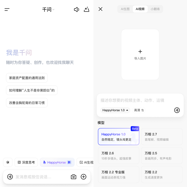187x187 pixels.
Task: Tap 导入图片 to import an image
Action: [140, 54]
